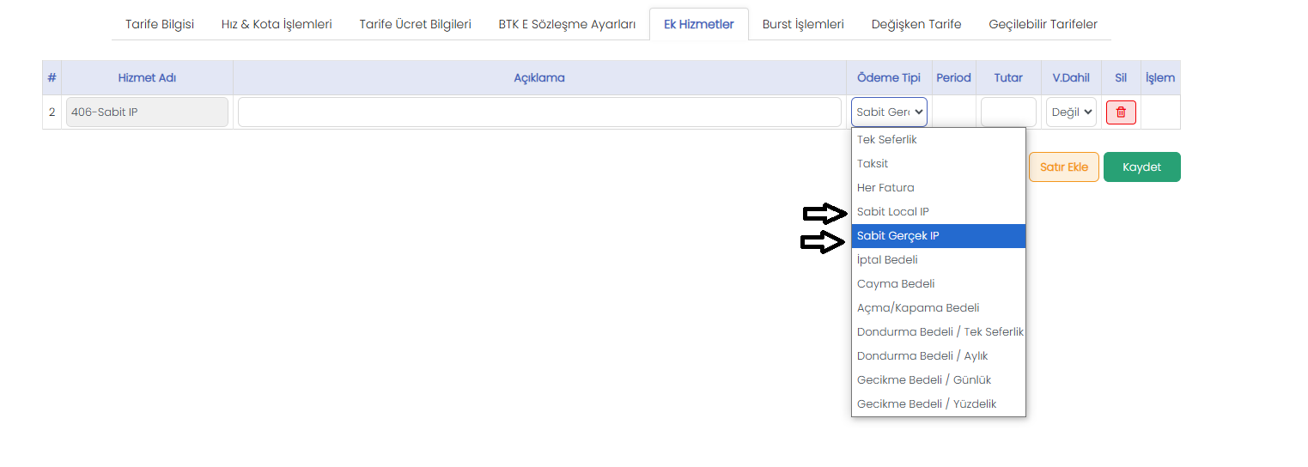Choose İptal Bedeli option
Screen dimensions: 1308x467
tap(939, 259)
